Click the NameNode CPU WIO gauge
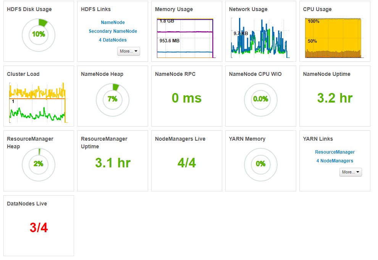This screenshot has height=260, width=378. [x=261, y=100]
